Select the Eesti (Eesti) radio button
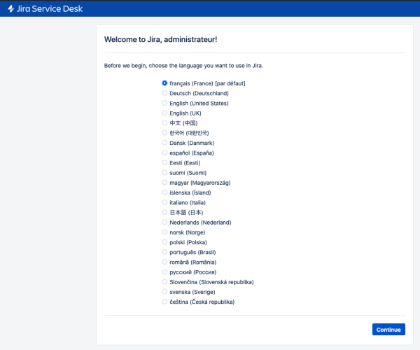The height and width of the screenshot is (350, 420). (164, 162)
